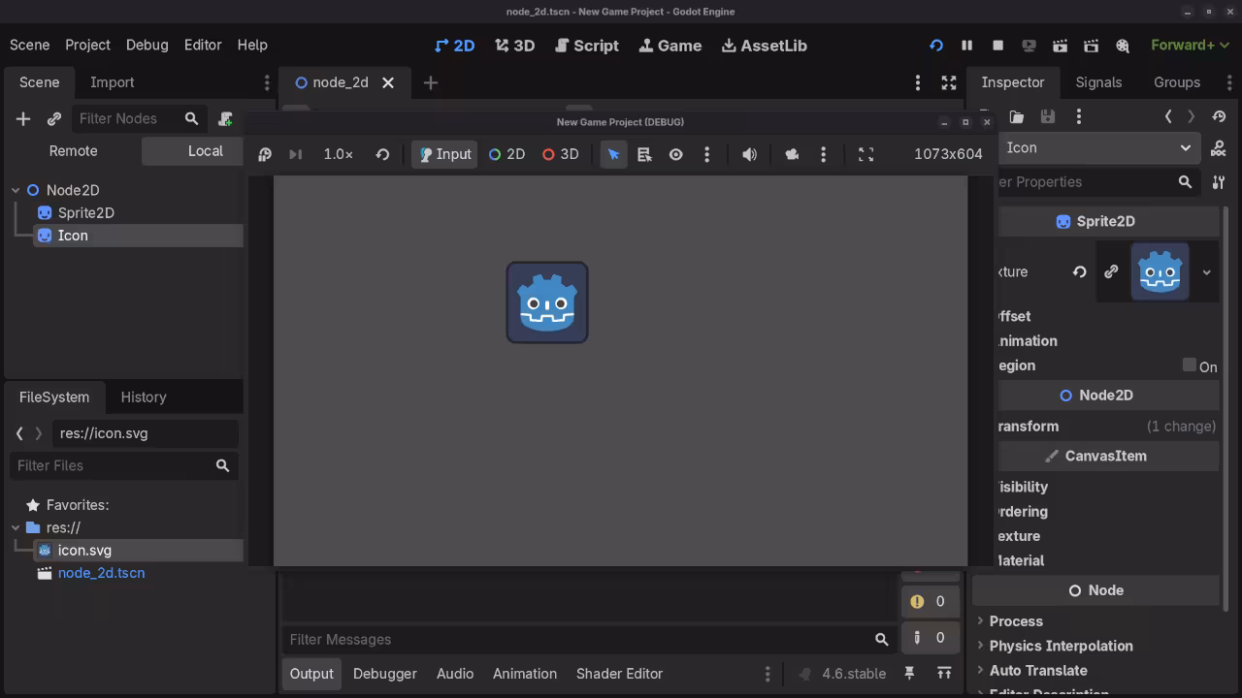Screen dimensions: 1242x698
Task: Open the Shader Editor panel
Action: click(x=619, y=673)
